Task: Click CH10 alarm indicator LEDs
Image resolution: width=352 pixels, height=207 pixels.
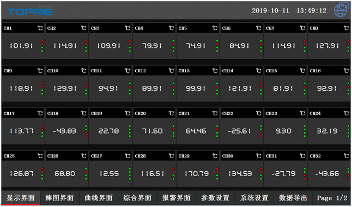Action: [86, 89]
